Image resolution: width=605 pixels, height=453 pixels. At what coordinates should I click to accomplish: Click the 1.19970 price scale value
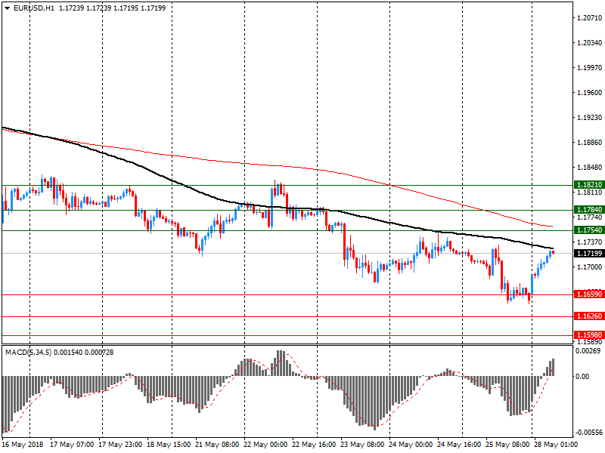pyautogui.click(x=589, y=67)
